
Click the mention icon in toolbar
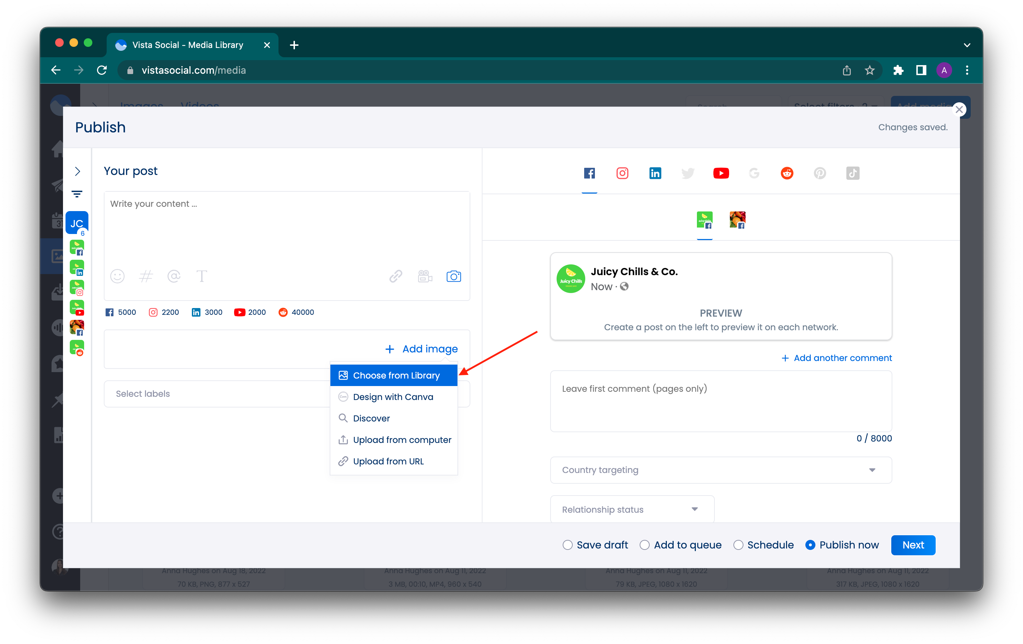click(x=173, y=276)
